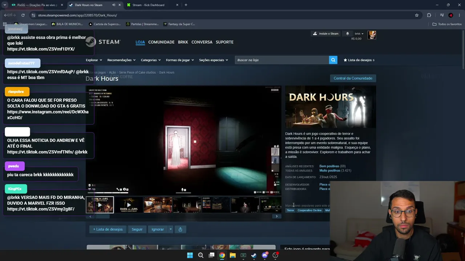The height and width of the screenshot is (261, 465).
Task: Click the left arrow of thumbnail strip
Action: tap(90, 216)
